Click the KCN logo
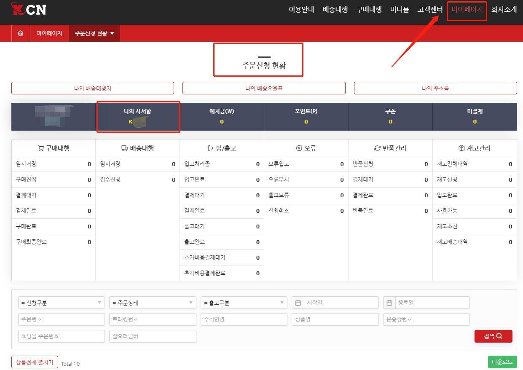The height and width of the screenshot is (370, 523). pyautogui.click(x=29, y=10)
